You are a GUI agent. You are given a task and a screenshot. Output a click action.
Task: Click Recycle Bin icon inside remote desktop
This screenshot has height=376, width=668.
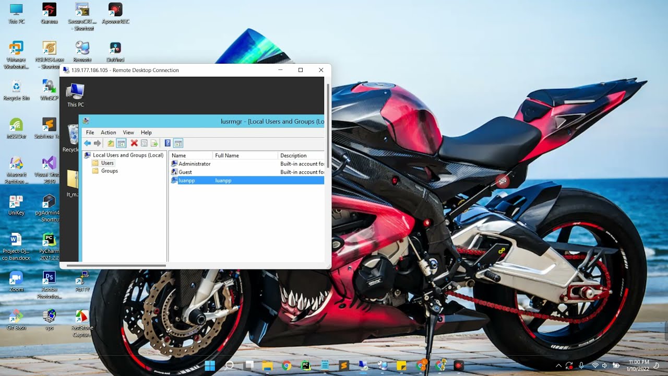click(x=71, y=138)
